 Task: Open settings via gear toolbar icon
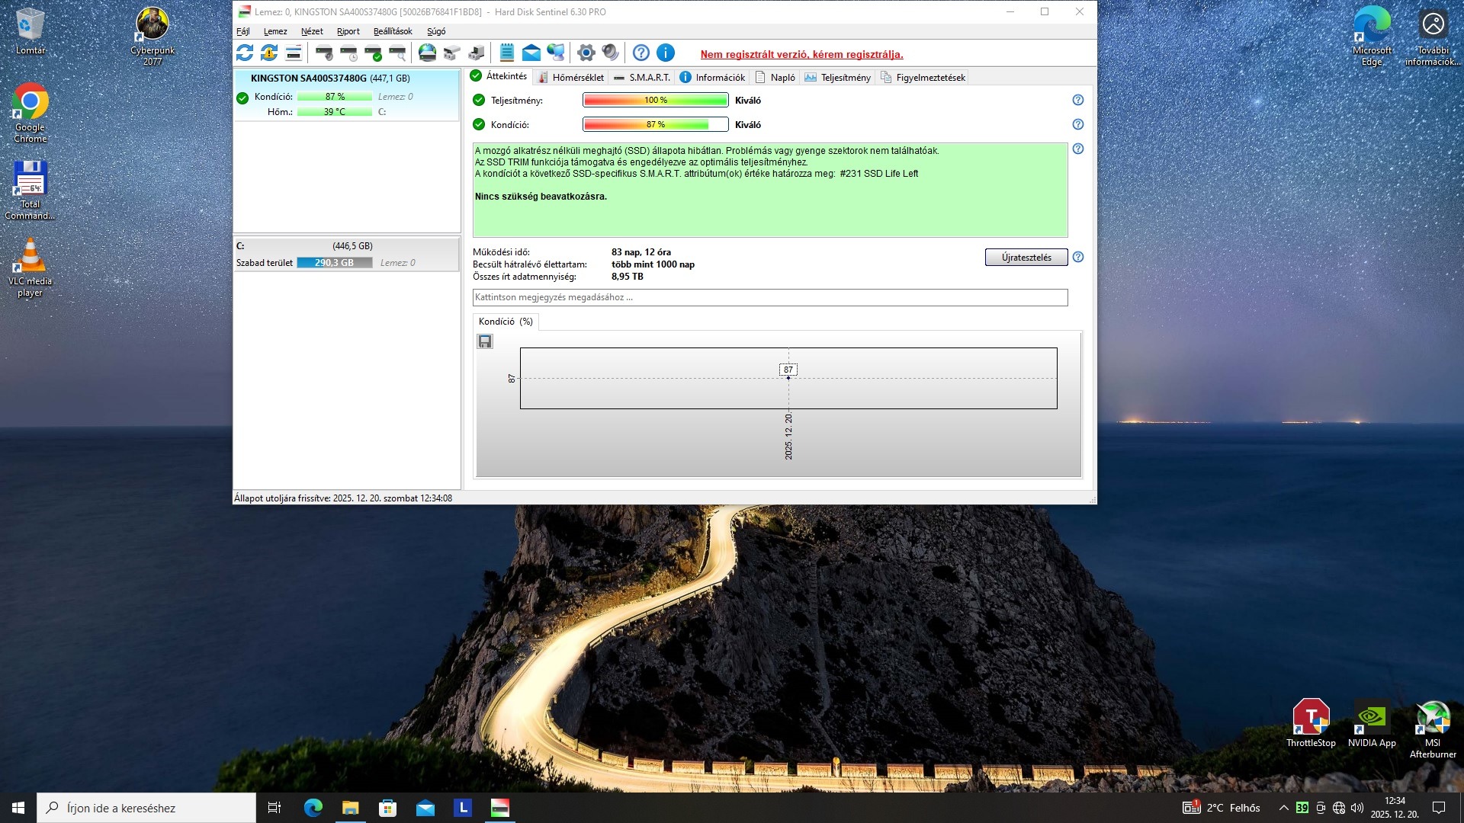pyautogui.click(x=586, y=53)
